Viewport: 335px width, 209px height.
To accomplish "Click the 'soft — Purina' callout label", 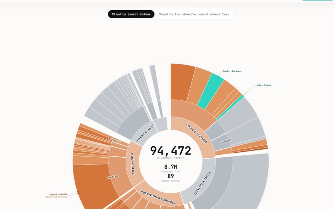I will click(264, 85).
